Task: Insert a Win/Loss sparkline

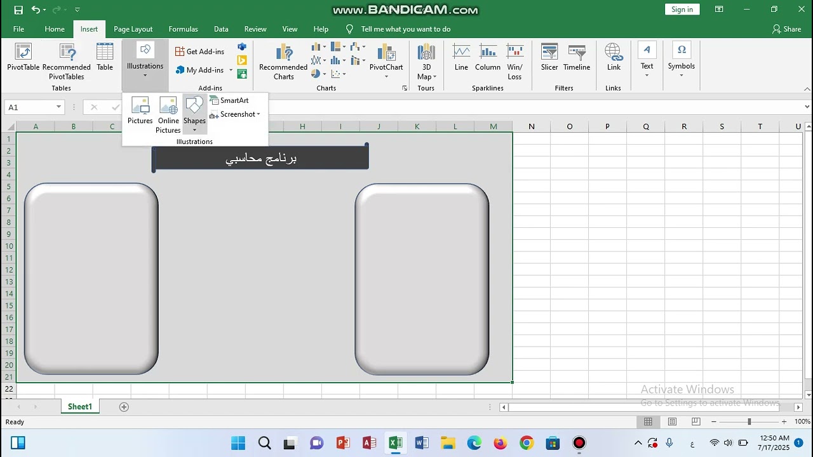Action: coord(514,62)
